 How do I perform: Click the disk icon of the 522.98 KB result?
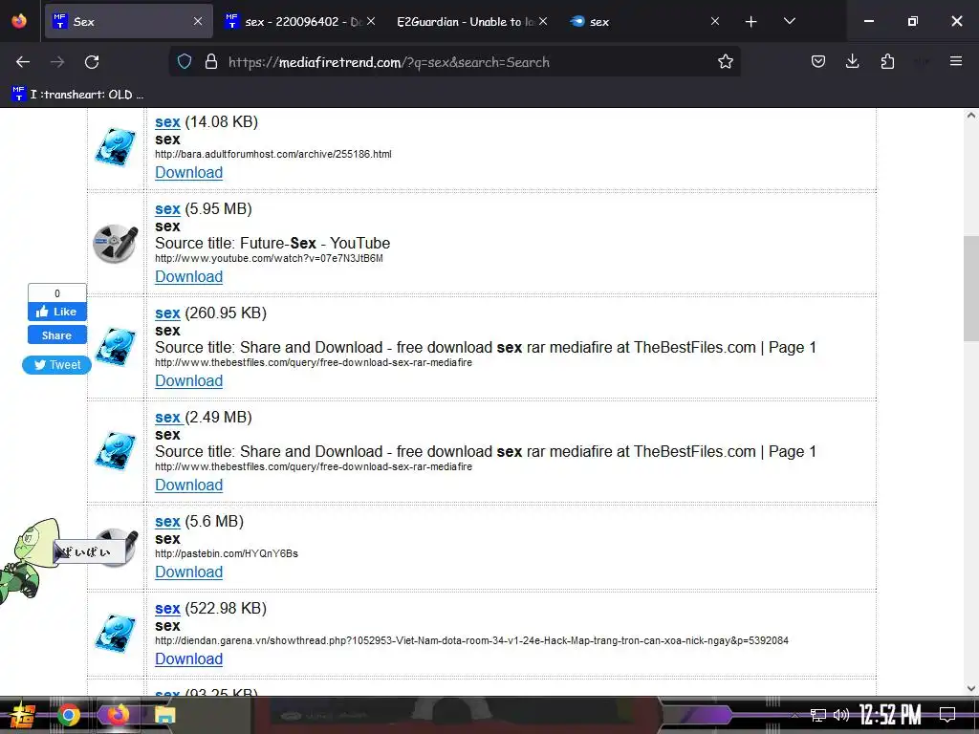[x=116, y=634]
